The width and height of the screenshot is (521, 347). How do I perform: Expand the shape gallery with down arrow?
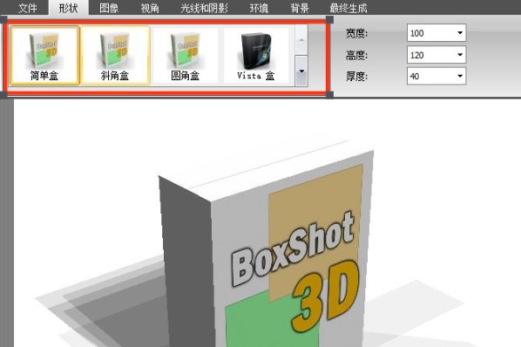(x=301, y=71)
